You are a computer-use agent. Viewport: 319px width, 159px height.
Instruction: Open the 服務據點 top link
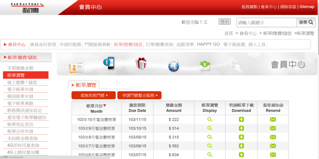pos(249,7)
